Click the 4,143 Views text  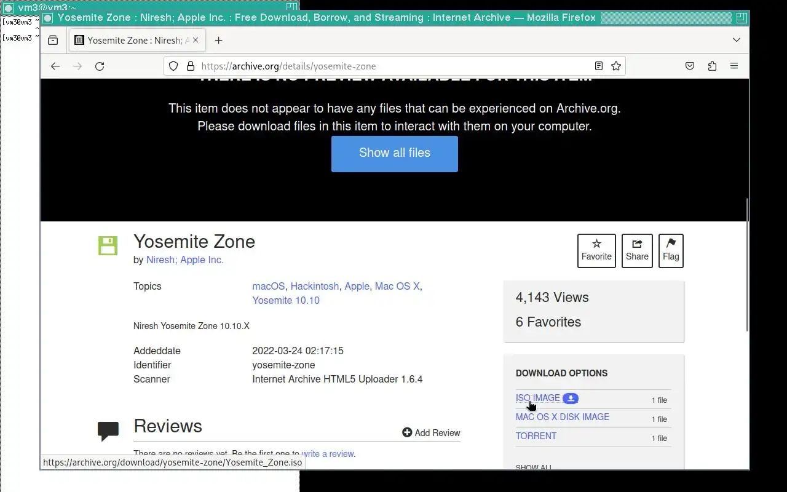(552, 298)
